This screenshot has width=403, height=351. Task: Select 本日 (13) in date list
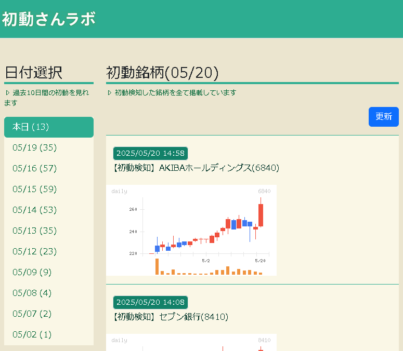tap(49, 127)
